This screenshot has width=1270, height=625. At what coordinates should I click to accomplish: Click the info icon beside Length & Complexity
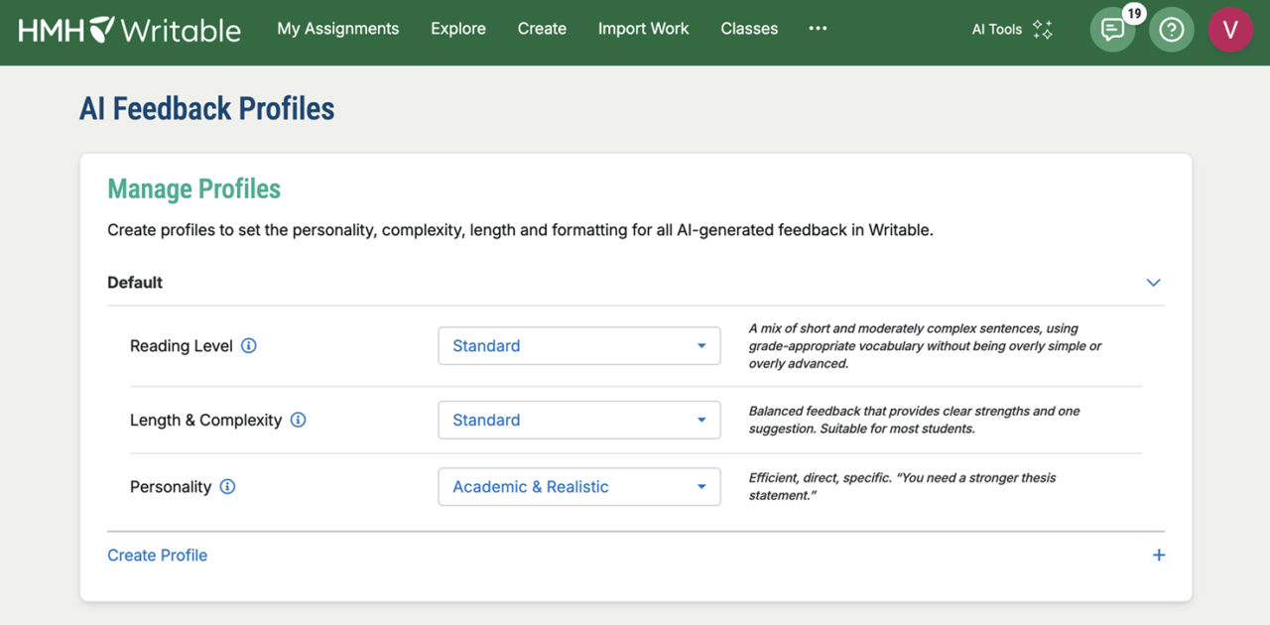click(298, 420)
